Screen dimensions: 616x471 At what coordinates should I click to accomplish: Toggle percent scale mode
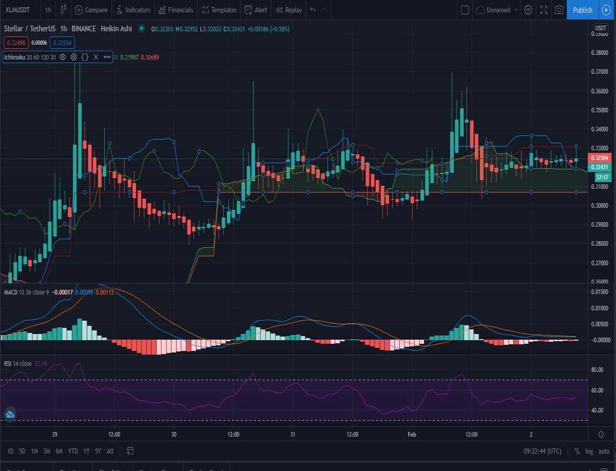[x=577, y=451]
